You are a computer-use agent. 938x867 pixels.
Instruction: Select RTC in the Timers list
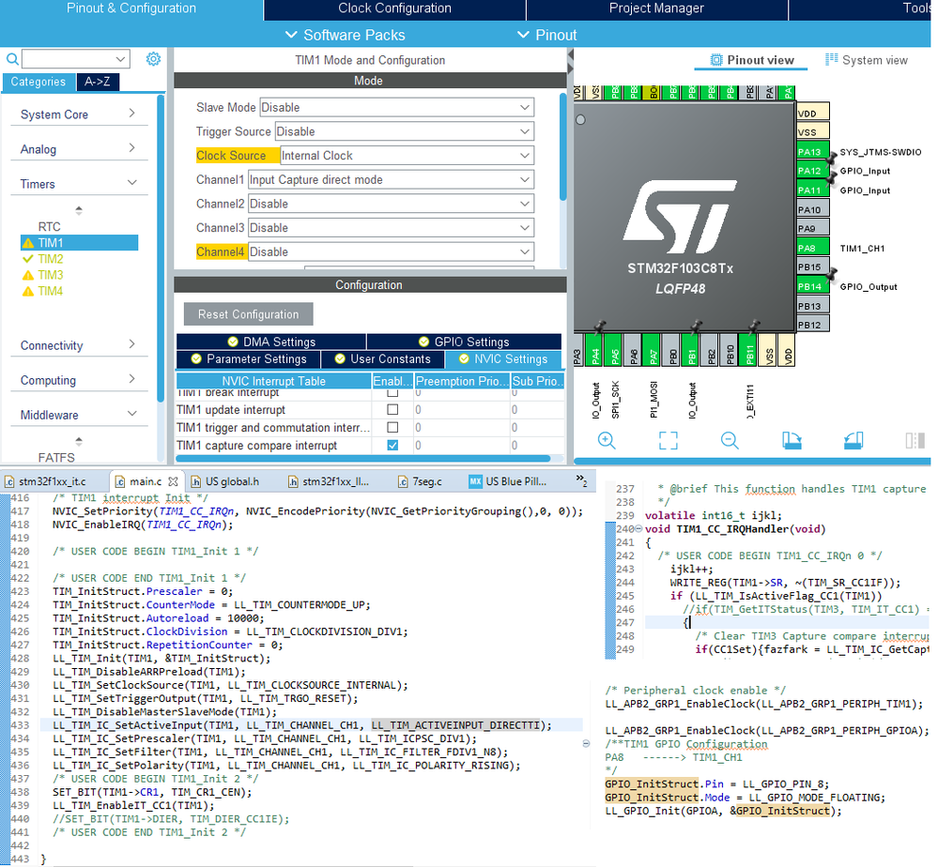coord(50,227)
